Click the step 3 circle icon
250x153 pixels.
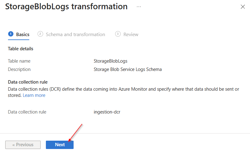118,34
